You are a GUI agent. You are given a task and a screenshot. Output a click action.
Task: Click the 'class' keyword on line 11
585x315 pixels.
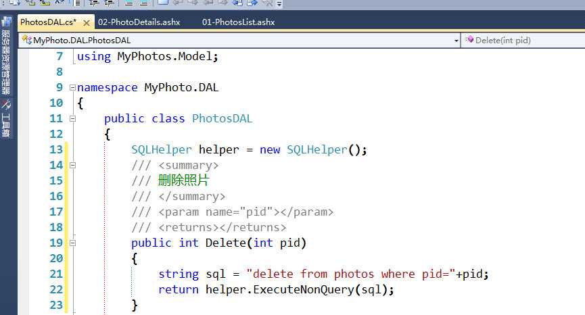168,118
